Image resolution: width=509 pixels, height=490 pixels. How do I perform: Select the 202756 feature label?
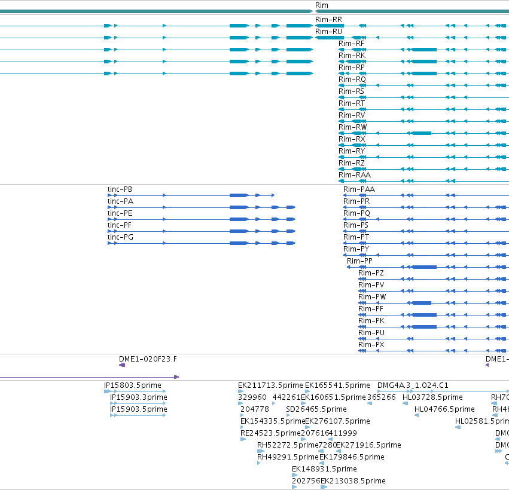point(306,481)
